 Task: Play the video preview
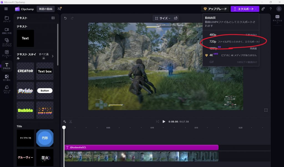click(x=164, y=122)
